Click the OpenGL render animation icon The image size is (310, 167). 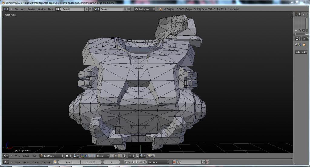click(x=153, y=156)
